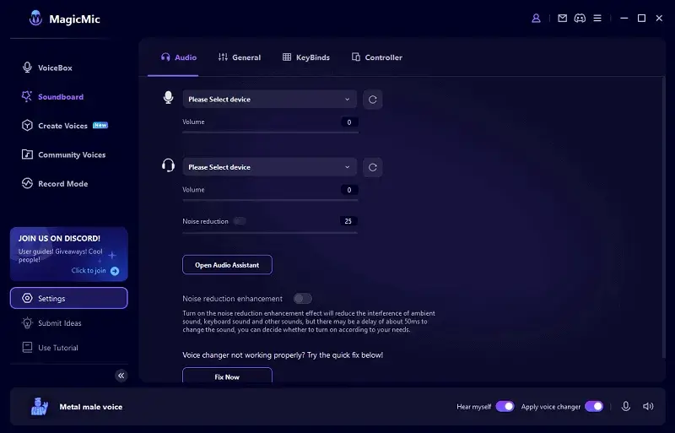Click the microphone icon beside input device
Viewport: 675px width, 433px height.
(168, 98)
